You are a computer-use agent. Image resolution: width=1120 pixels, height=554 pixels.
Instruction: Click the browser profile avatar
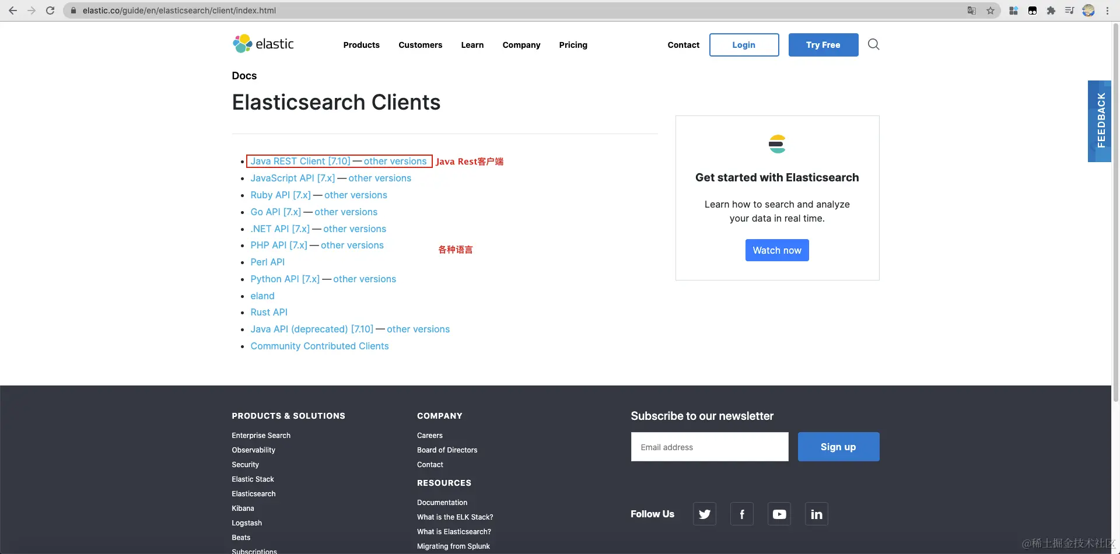point(1088,10)
